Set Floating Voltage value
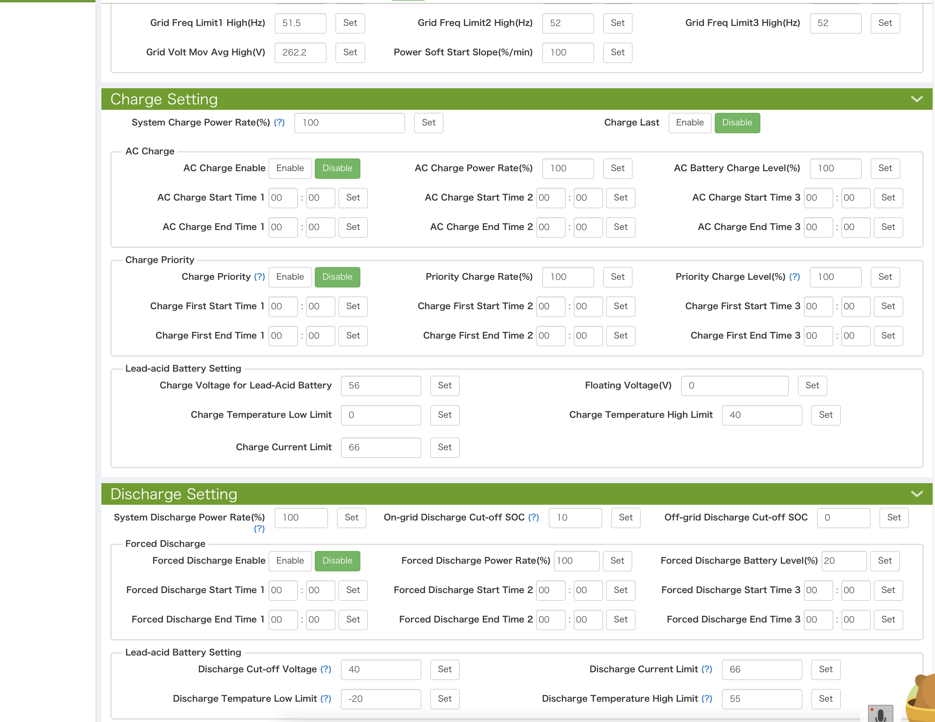Viewport: 935px width, 722px height. click(813, 386)
